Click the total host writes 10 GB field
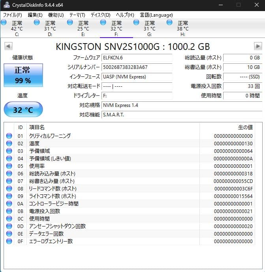The image size is (265, 272). 242,67
